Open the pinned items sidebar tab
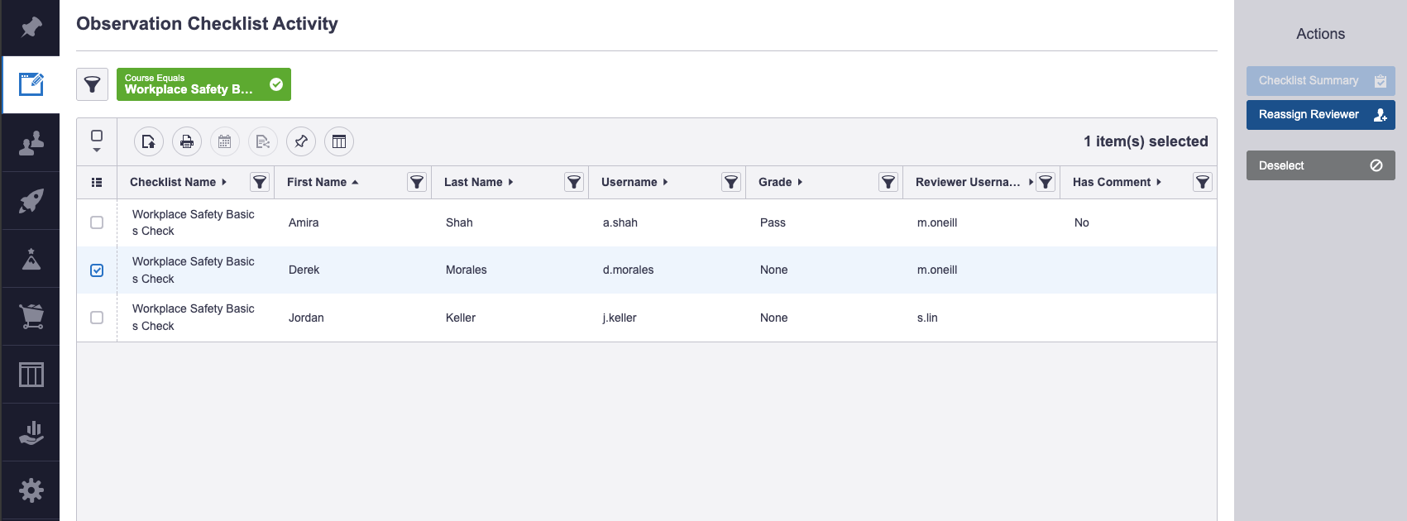The height and width of the screenshot is (521, 1407). 31,27
